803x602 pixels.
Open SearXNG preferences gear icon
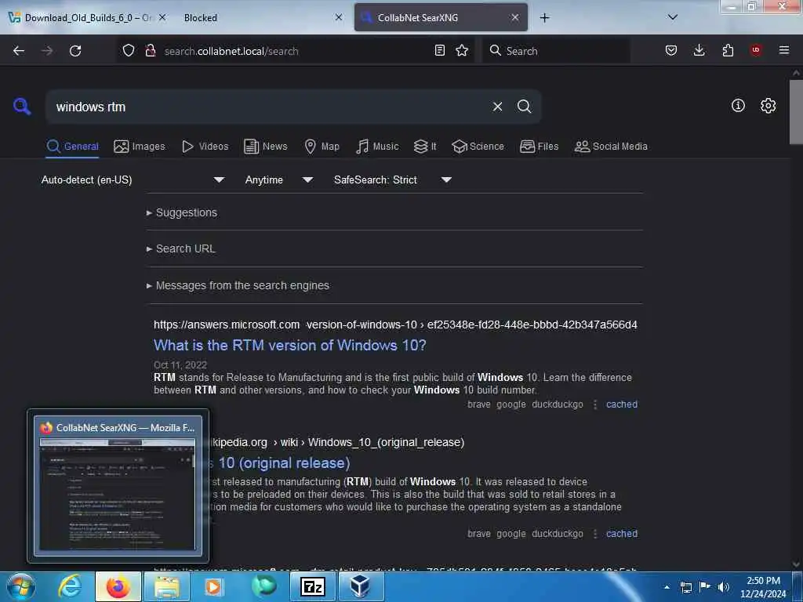click(768, 106)
